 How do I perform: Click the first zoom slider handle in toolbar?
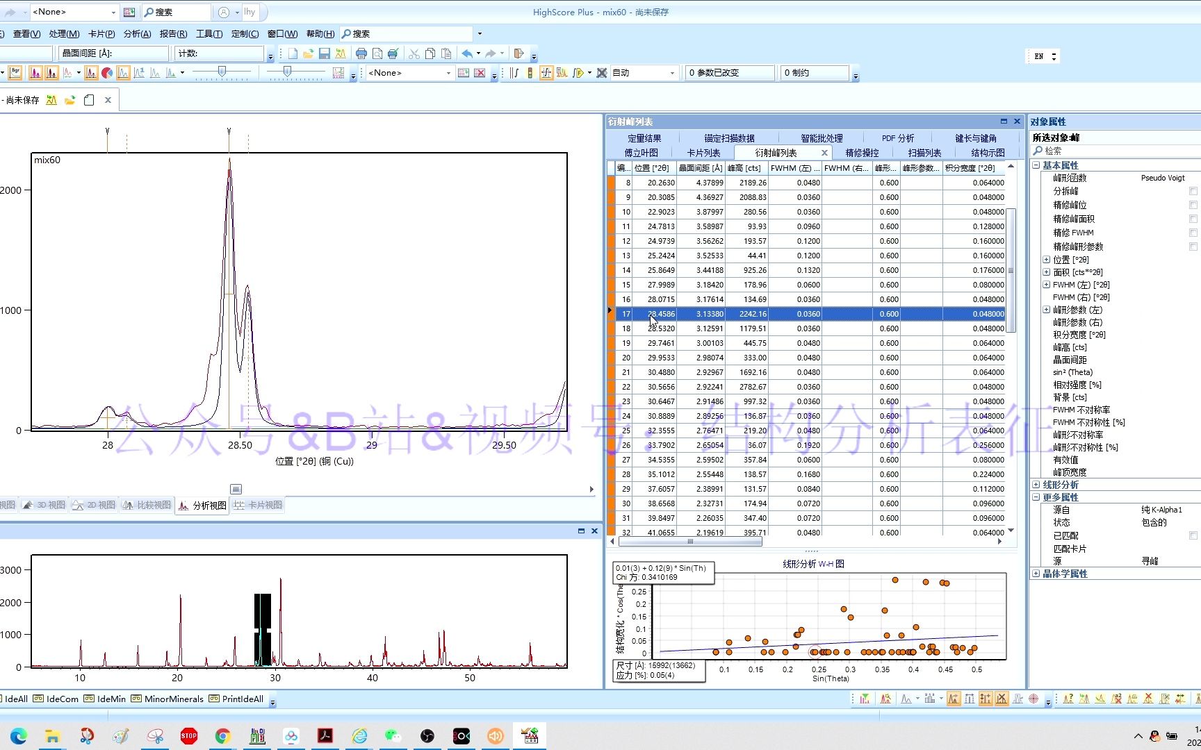[222, 72]
